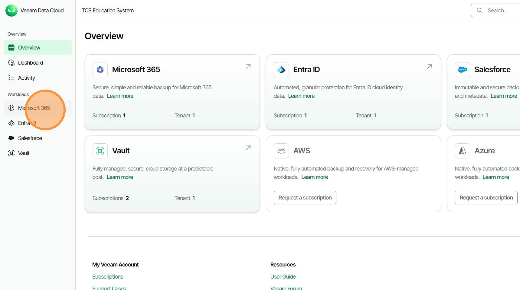The height and width of the screenshot is (290, 520).
Task: Click the AWS logo icon
Action: [281, 151]
